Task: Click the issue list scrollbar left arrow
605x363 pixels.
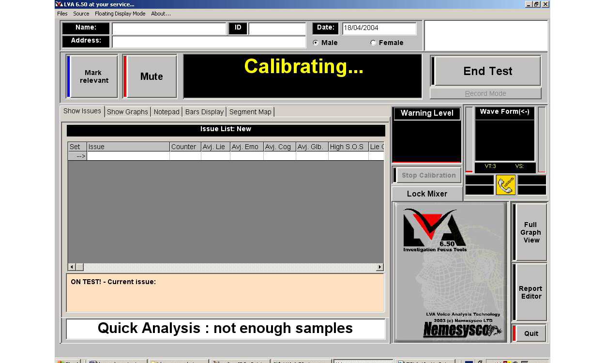Action: pos(72,267)
